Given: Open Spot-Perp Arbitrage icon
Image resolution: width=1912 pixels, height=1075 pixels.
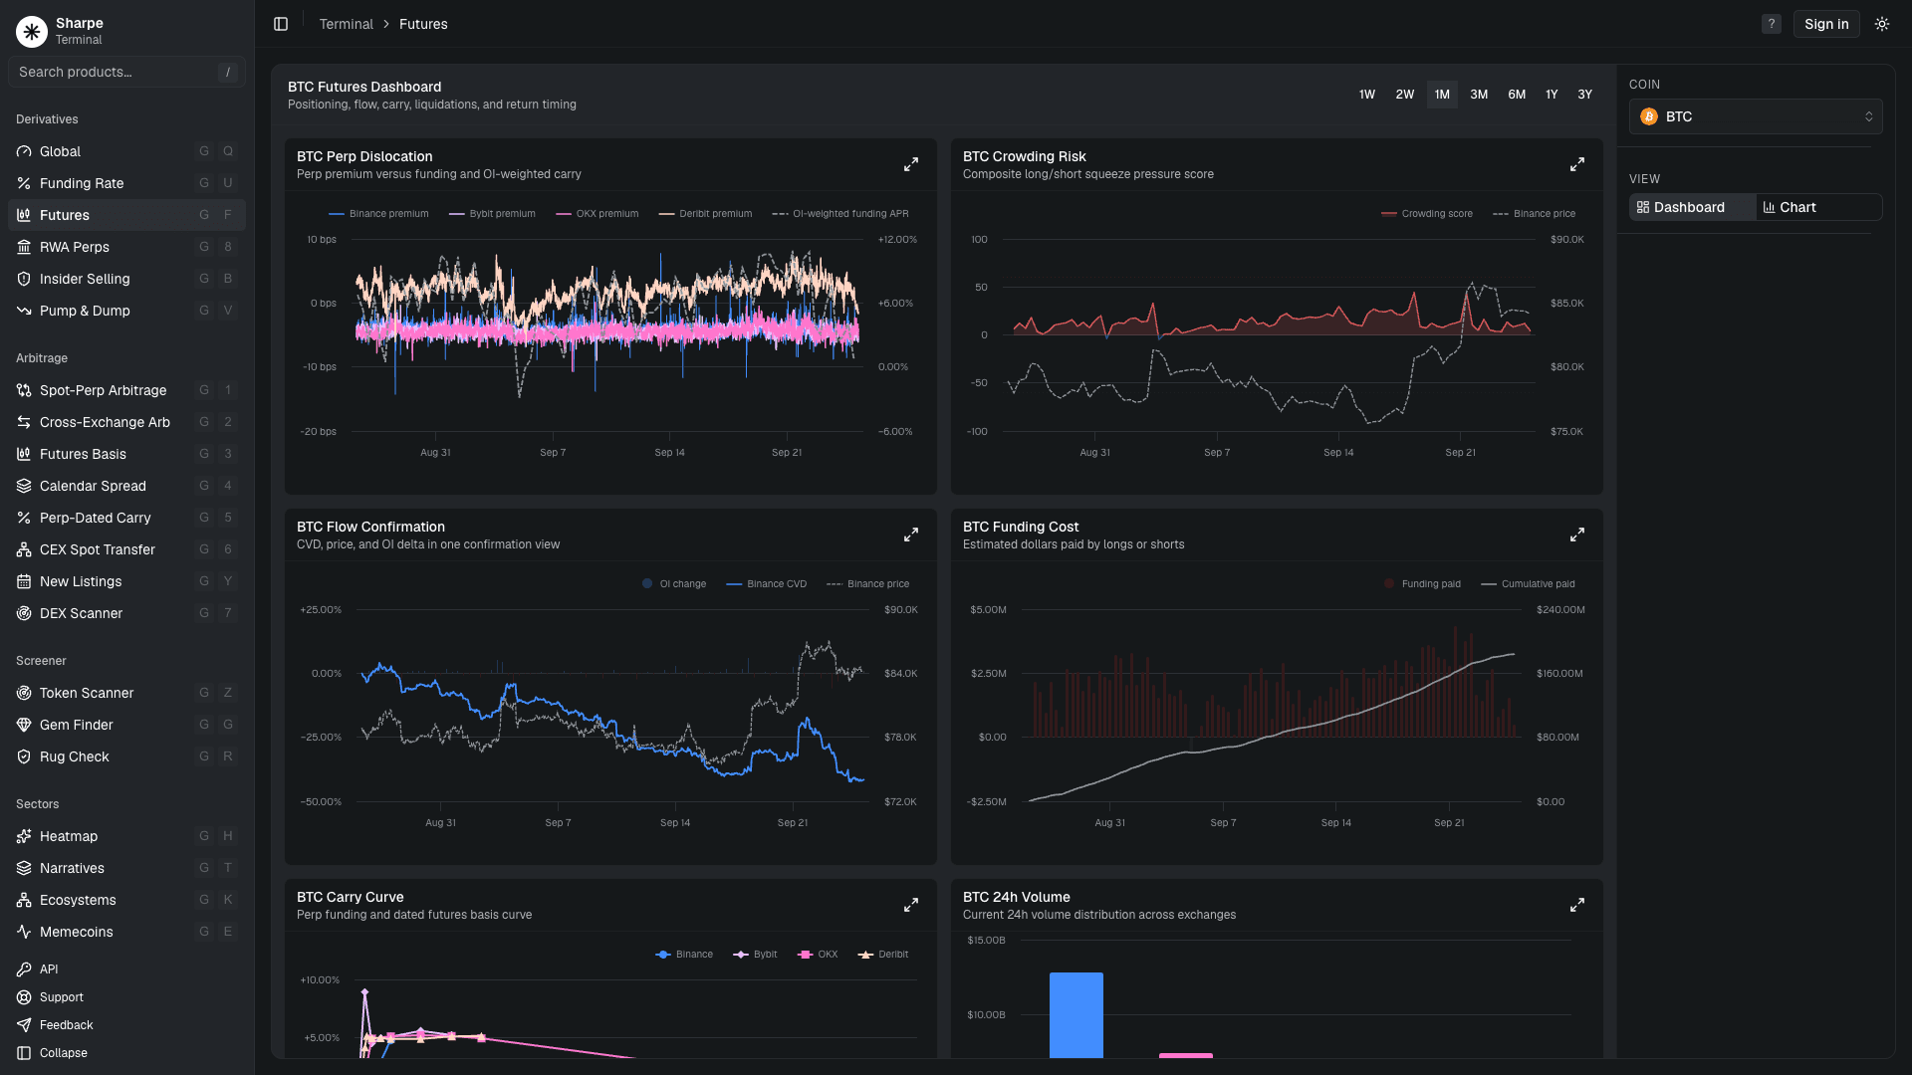Looking at the screenshot, I should pyautogui.click(x=24, y=390).
